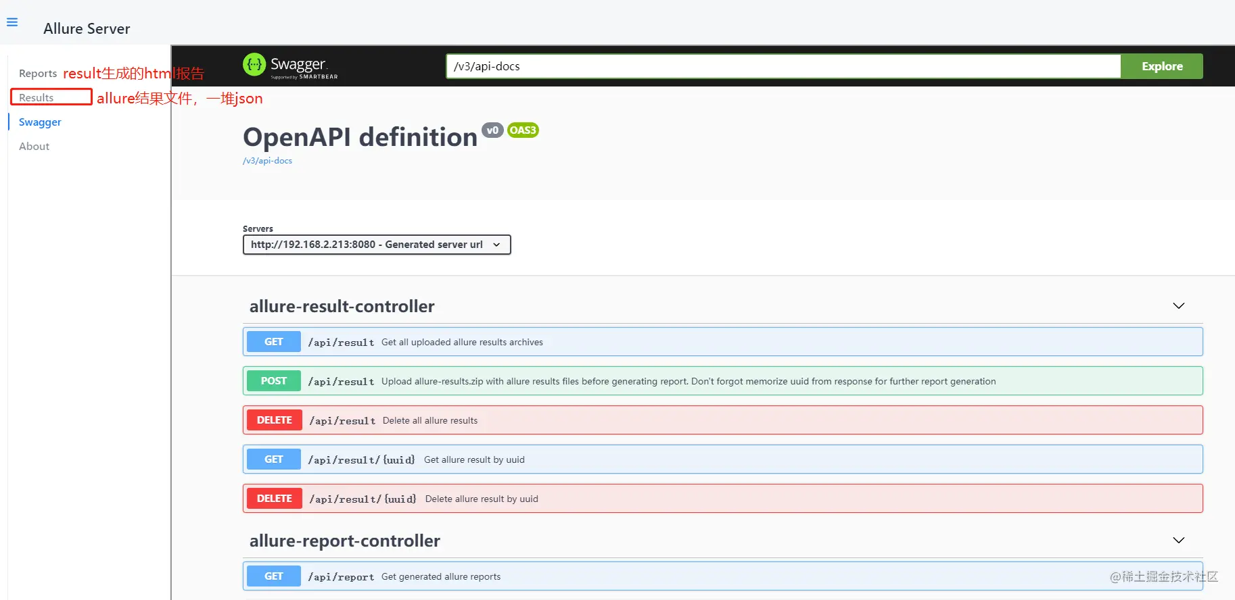Click the OAS3 badge

(523, 130)
